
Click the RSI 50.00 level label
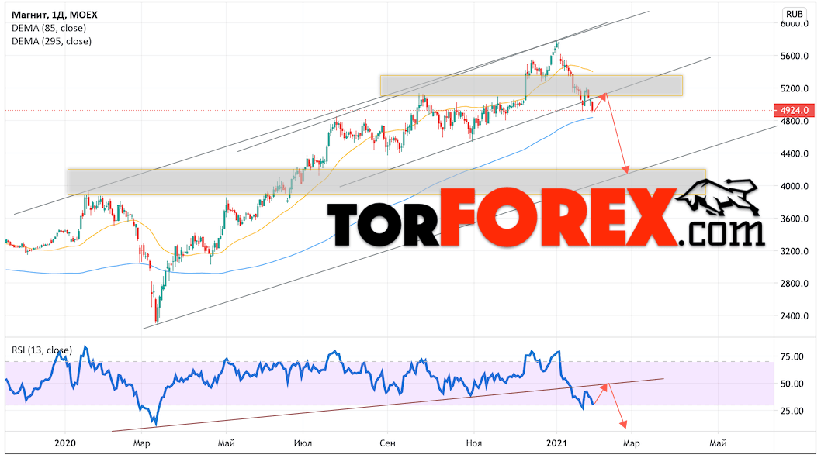[x=792, y=384]
